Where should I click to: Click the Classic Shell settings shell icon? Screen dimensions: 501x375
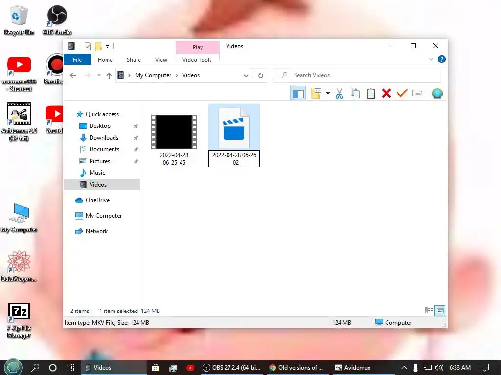point(437,93)
